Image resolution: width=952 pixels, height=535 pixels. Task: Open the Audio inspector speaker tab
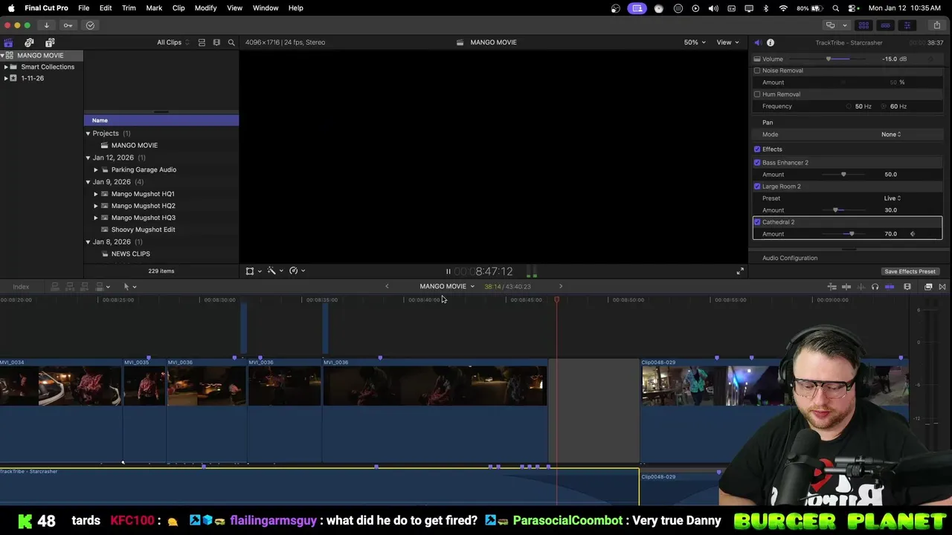point(757,42)
